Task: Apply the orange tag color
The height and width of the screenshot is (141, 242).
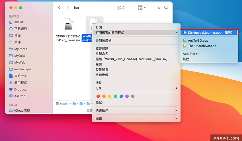Action: (104, 96)
